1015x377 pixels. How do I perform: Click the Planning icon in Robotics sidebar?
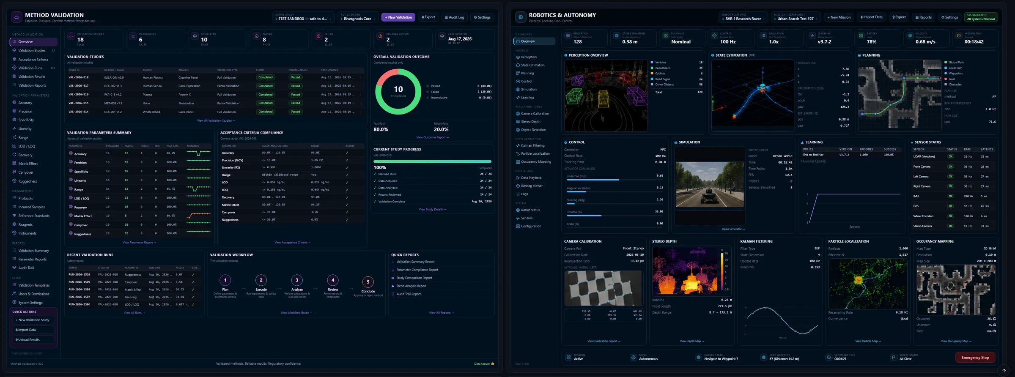[518, 73]
